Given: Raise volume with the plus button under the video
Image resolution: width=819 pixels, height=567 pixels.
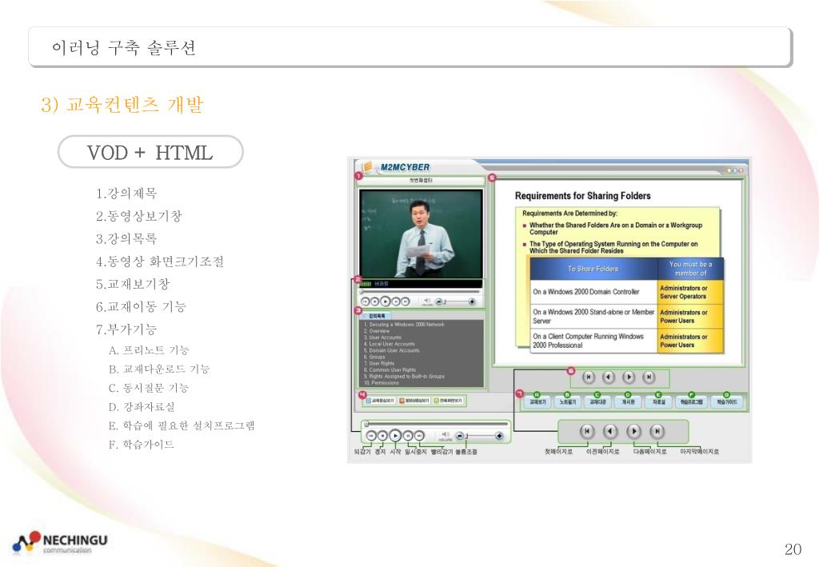Looking at the screenshot, I should coord(472,301).
